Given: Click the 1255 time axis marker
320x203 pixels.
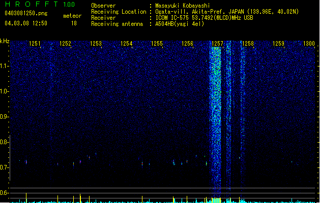Looking at the screenshot, I should (x=157, y=43).
